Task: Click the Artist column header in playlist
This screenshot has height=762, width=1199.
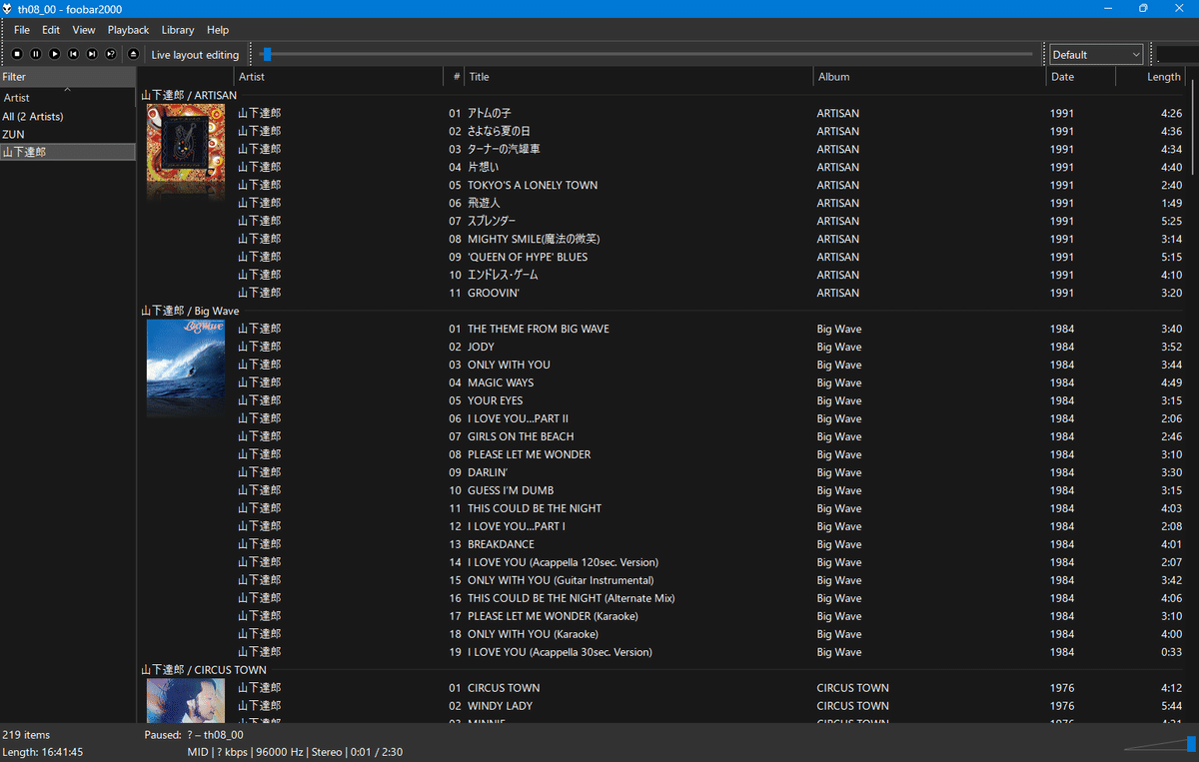Action: 339,77
